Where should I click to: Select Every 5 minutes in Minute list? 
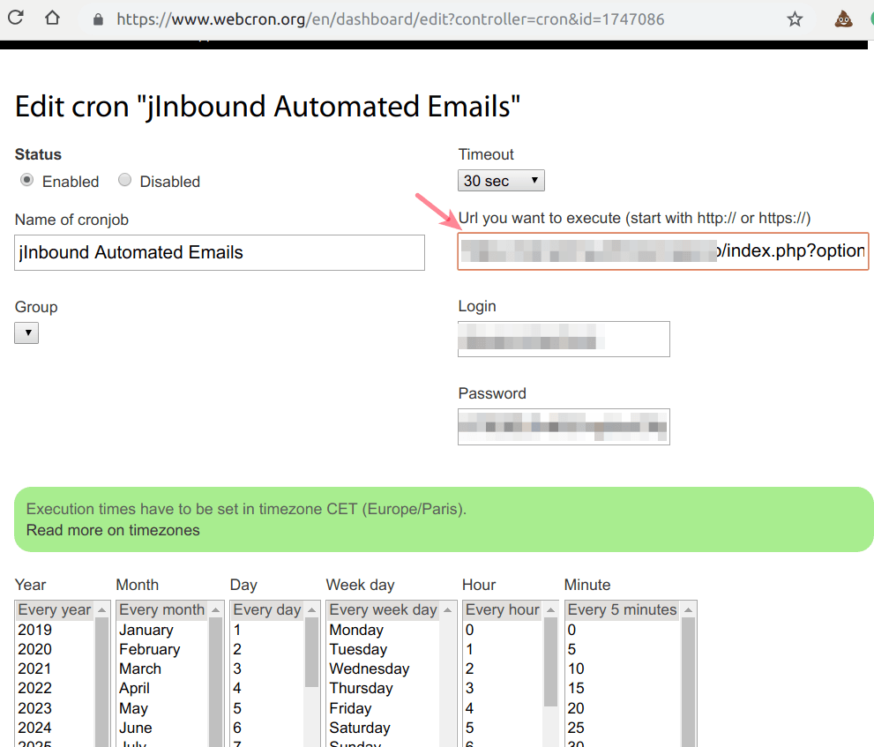[622, 610]
